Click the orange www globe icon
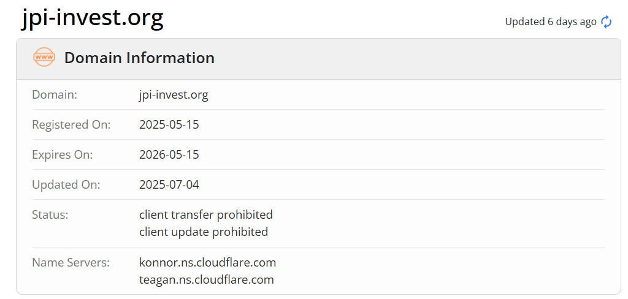 [x=44, y=58]
